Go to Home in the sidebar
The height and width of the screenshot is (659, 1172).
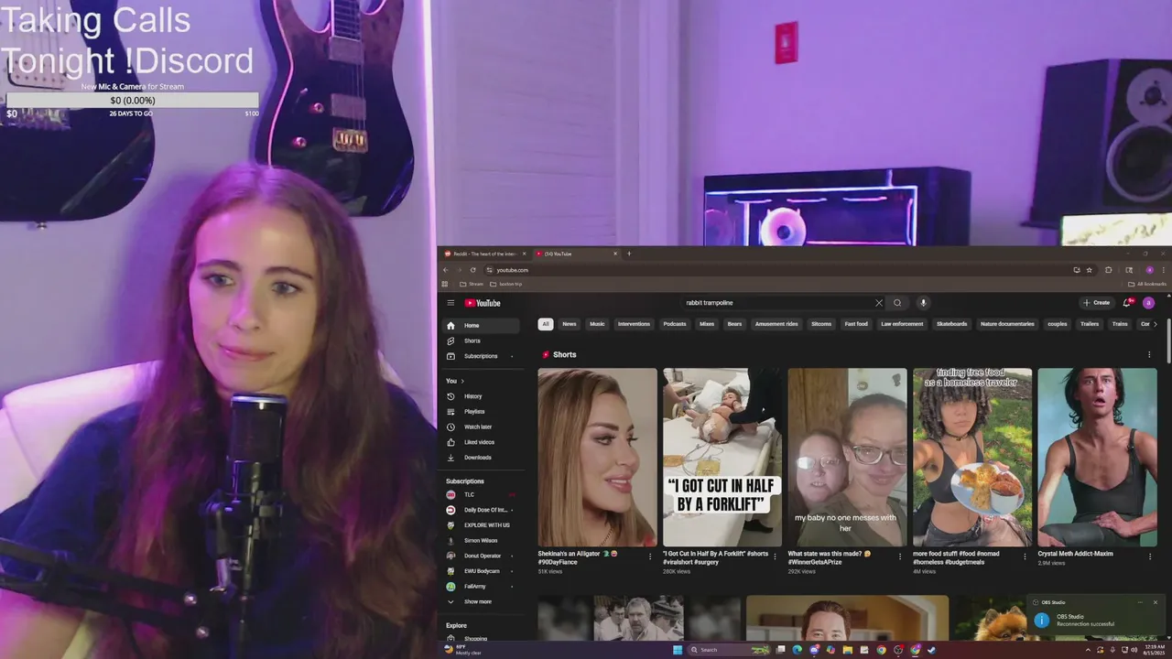(482, 326)
